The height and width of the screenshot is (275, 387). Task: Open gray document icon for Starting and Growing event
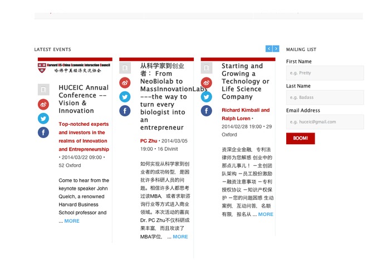(x=207, y=68)
